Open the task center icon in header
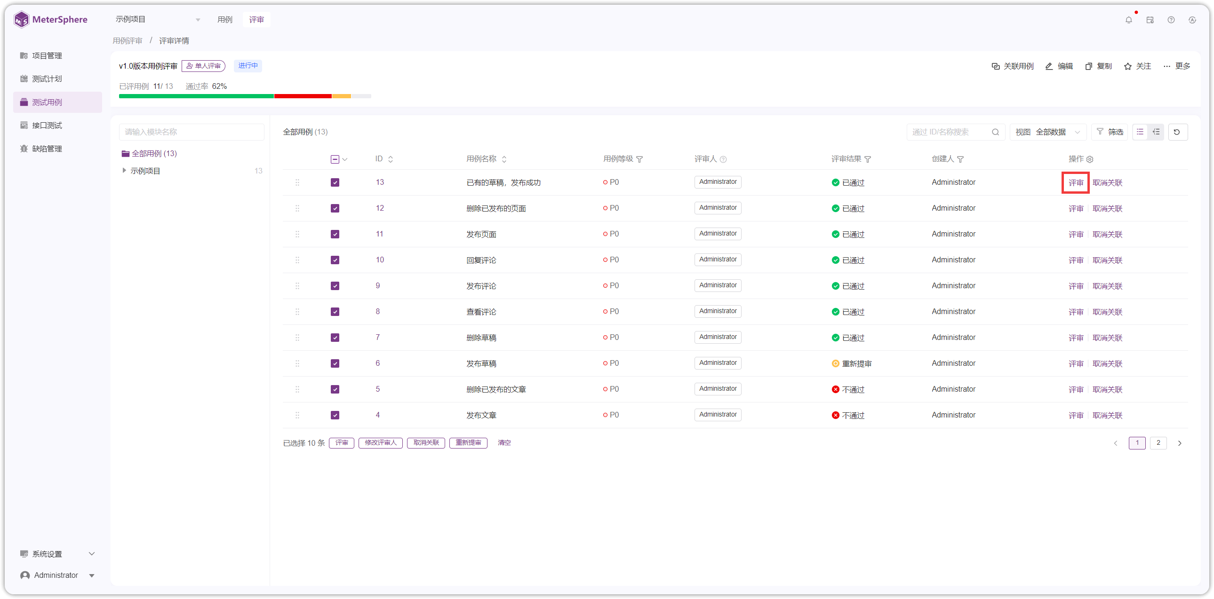 (1150, 20)
